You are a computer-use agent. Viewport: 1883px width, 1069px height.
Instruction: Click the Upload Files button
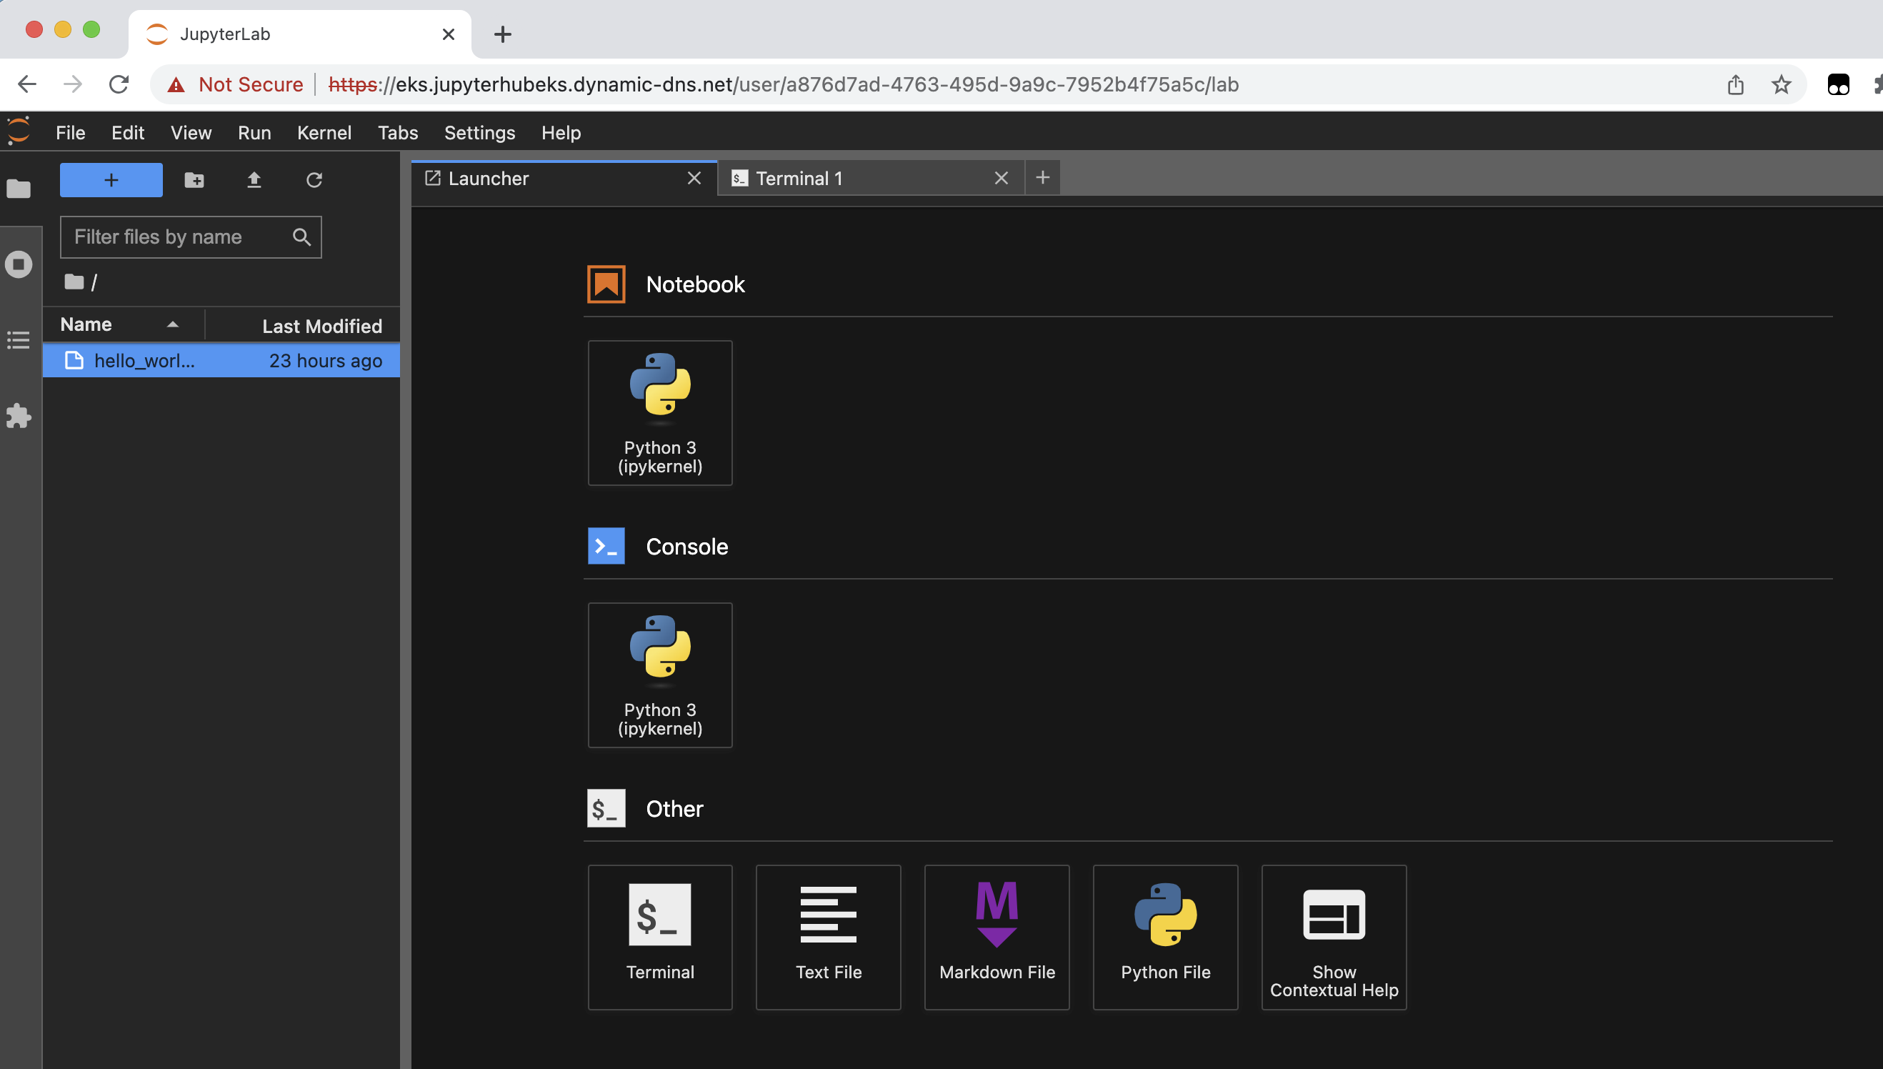coord(255,180)
